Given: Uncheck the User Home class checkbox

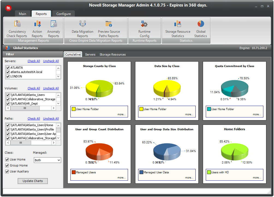Looking at the screenshot, I should [x=7, y=159].
